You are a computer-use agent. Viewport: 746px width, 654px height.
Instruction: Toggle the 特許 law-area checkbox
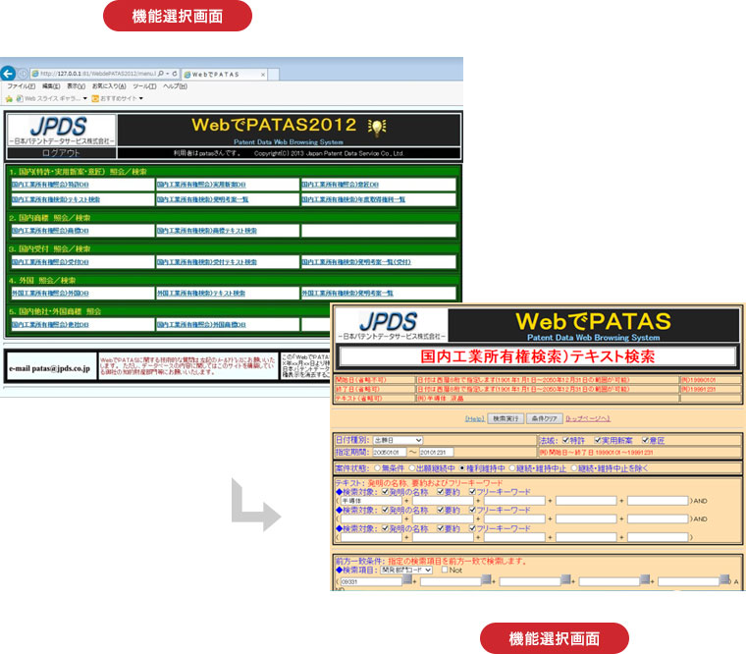[x=565, y=440]
